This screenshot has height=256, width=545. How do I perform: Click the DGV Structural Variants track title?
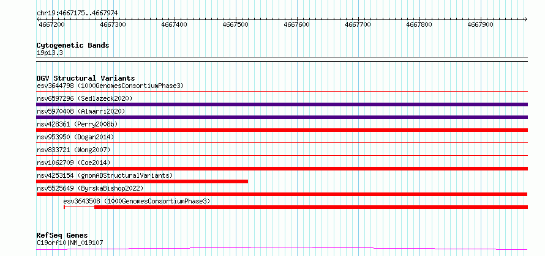[x=86, y=78]
